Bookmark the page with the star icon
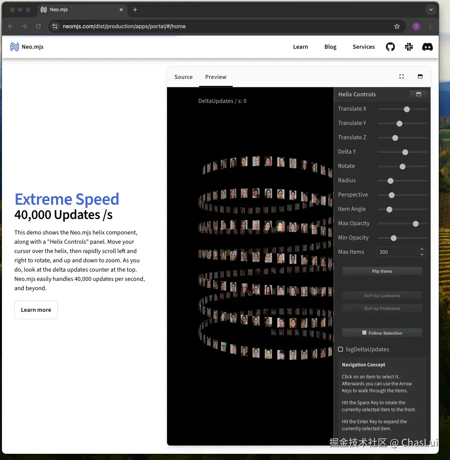The width and height of the screenshot is (450, 460). [x=397, y=26]
